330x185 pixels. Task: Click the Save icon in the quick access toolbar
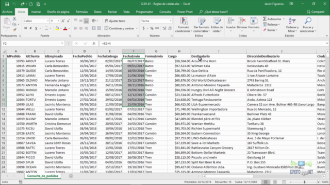click(7, 4)
